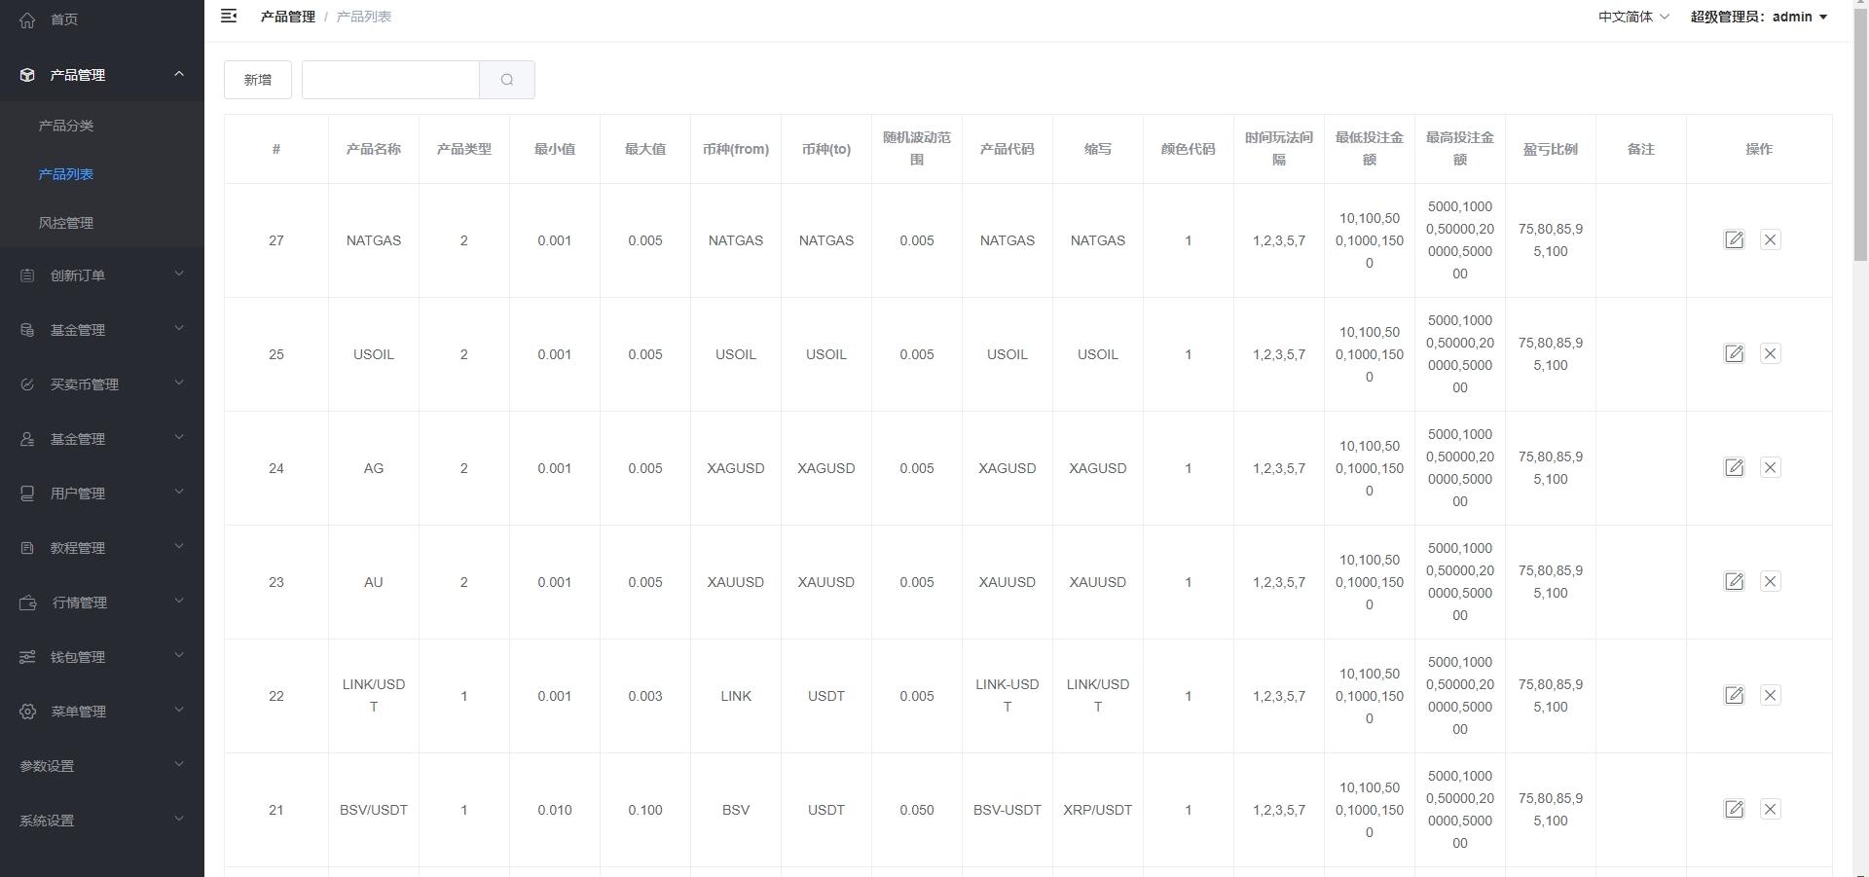Delete the AU product row
Viewport: 1869px width, 877px height.
[x=1770, y=581]
